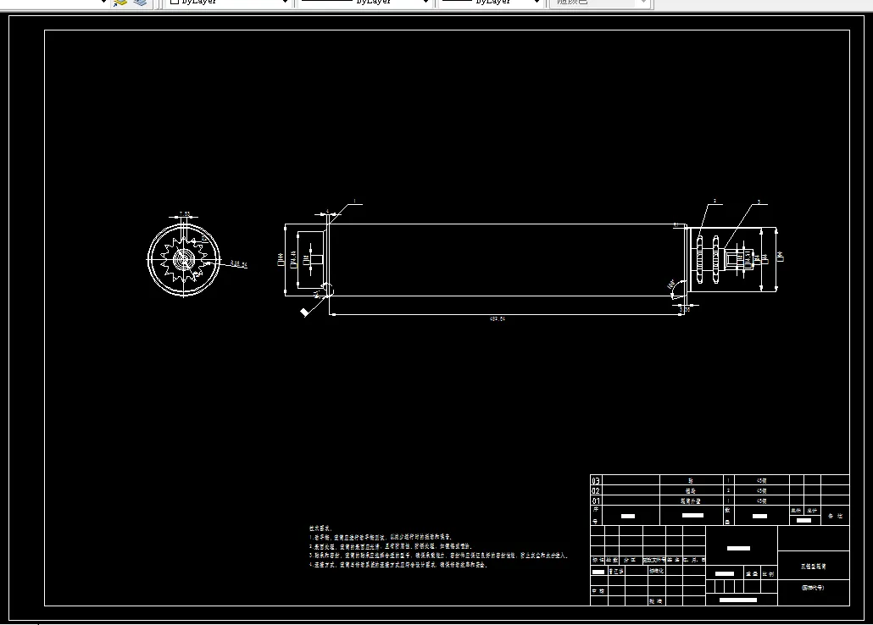Click the overall length dimension under roller
The height and width of the screenshot is (625, 873).
pos(498,318)
